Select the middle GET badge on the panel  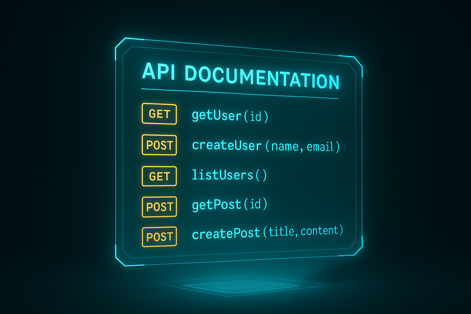tap(159, 176)
